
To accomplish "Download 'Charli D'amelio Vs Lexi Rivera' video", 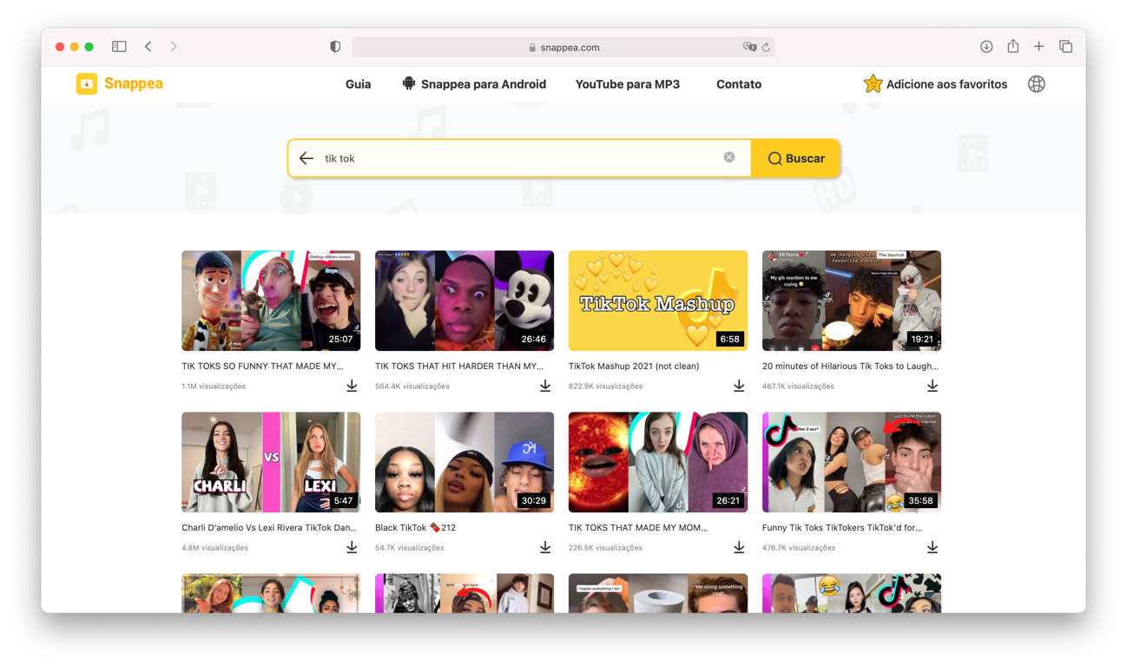I will coord(352,547).
